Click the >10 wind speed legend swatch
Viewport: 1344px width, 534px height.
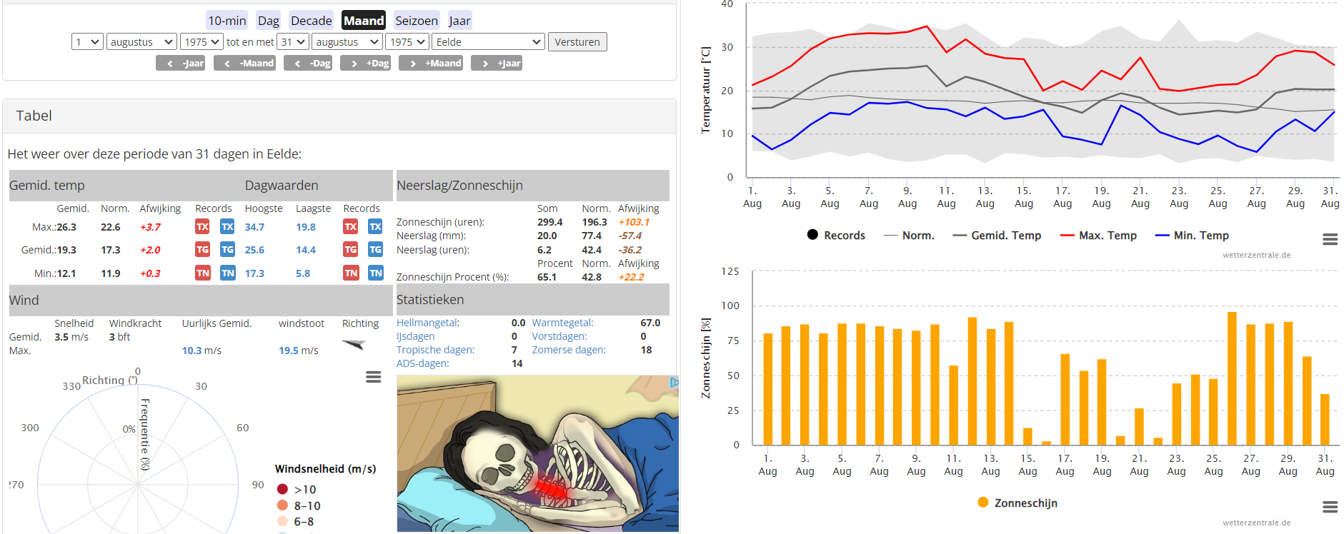coord(282,489)
